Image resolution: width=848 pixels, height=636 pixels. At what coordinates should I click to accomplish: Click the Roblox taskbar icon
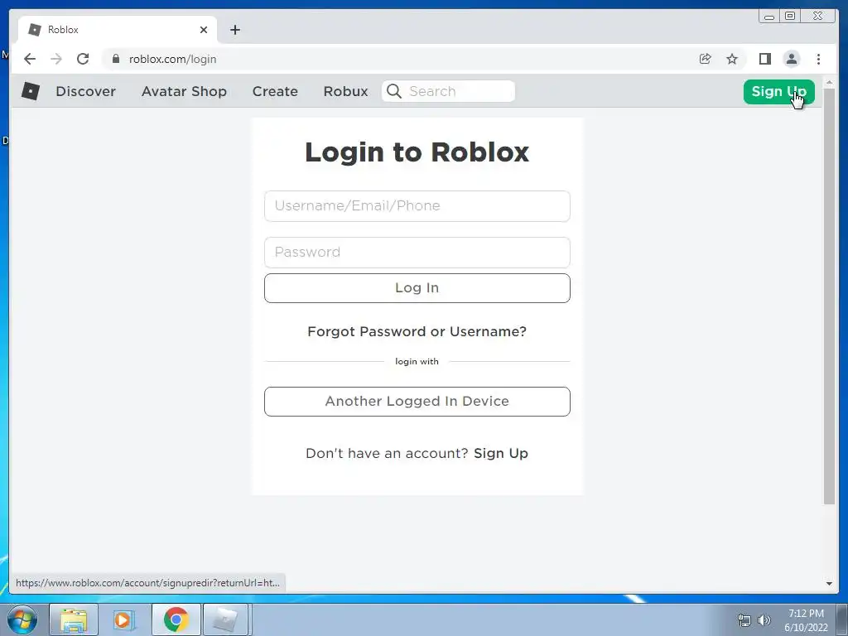point(225,619)
